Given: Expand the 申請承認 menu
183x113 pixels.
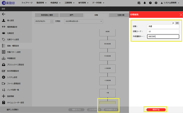Looking at the screenshot, I should [55, 3].
